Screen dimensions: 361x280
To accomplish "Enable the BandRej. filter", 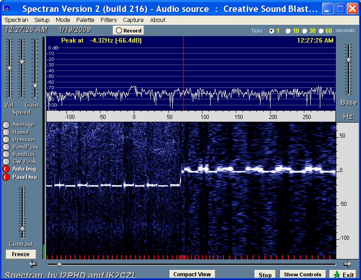I will (x=6, y=154).
